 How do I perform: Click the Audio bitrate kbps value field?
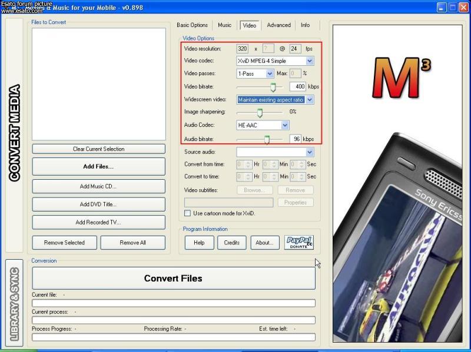click(296, 139)
